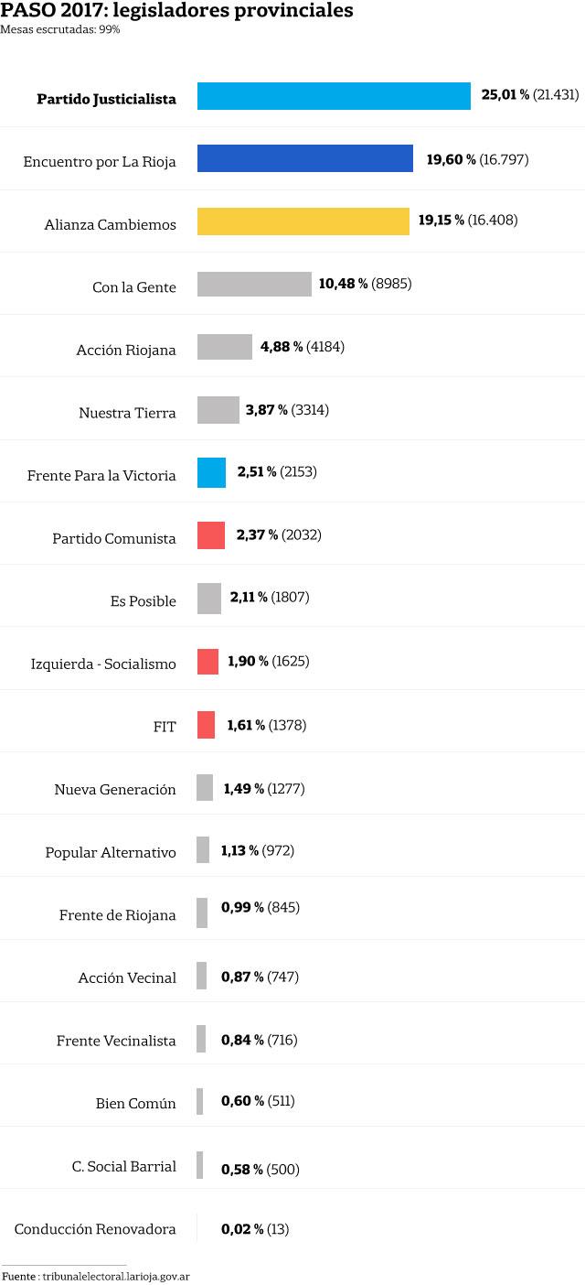Select the red Partido Comunista bar

(x=211, y=535)
